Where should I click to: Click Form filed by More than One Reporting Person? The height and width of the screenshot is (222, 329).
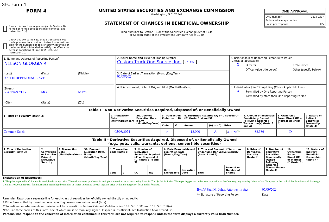[276, 96]
